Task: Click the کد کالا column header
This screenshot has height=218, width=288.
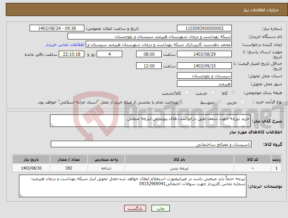Action: [253, 159]
